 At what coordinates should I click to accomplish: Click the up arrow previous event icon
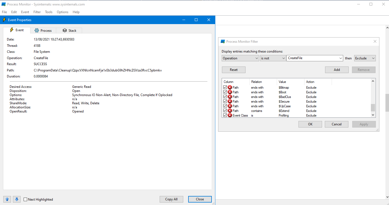[7, 199]
